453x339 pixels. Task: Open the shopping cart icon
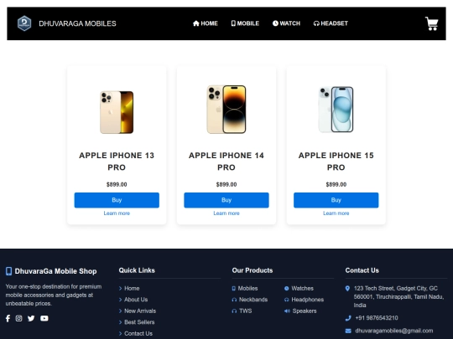tap(432, 23)
